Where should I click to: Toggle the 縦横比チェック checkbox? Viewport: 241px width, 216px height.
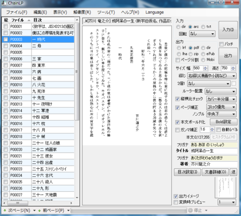click(x=177, y=99)
